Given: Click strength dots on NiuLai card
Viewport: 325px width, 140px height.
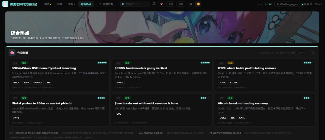Looking at the screenshot, I should pos(102,98).
